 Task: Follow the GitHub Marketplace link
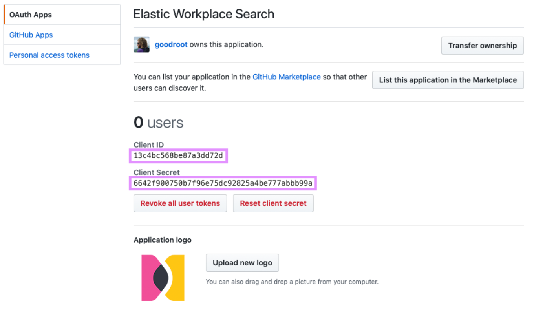287,77
